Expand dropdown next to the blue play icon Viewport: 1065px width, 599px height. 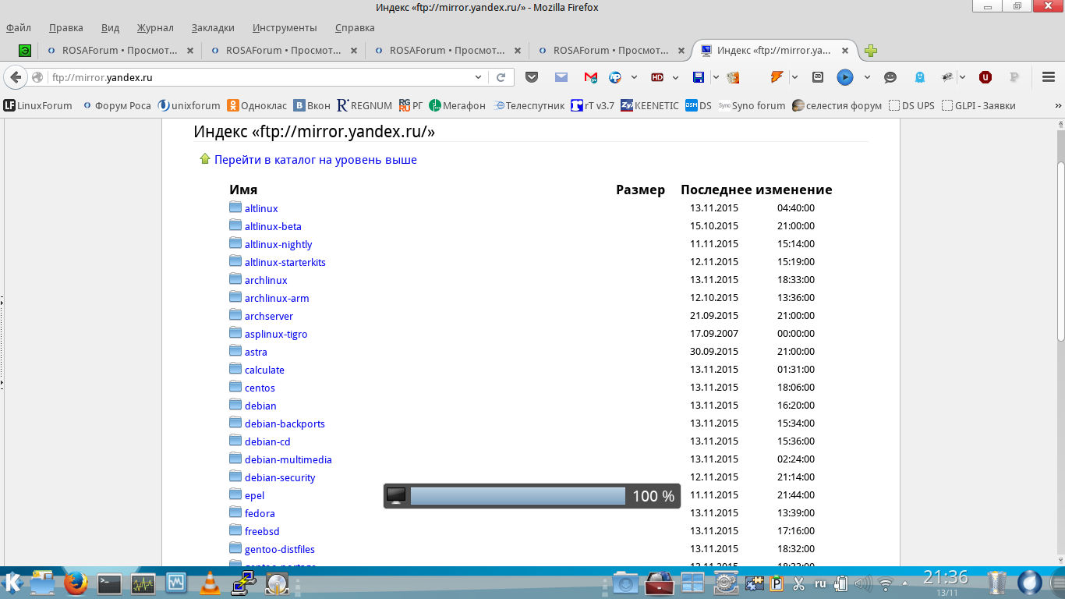867,77
